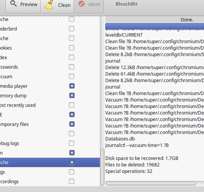Click the horizontal scrollbar under the log
The image size is (204, 192).
tap(151, 184)
